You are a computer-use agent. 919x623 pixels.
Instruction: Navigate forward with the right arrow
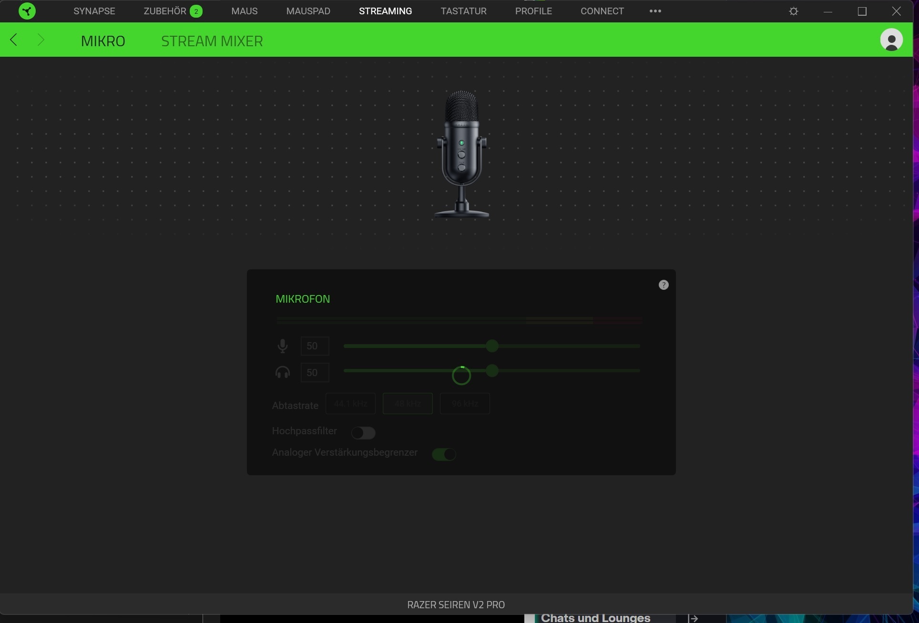point(41,40)
